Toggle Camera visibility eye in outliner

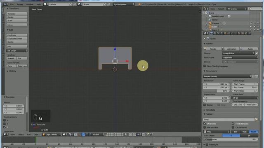pyautogui.click(x=251, y=23)
